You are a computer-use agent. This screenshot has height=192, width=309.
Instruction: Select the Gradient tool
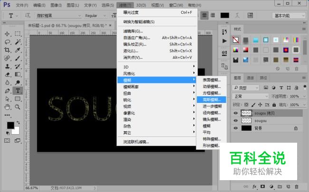tap(18, 74)
